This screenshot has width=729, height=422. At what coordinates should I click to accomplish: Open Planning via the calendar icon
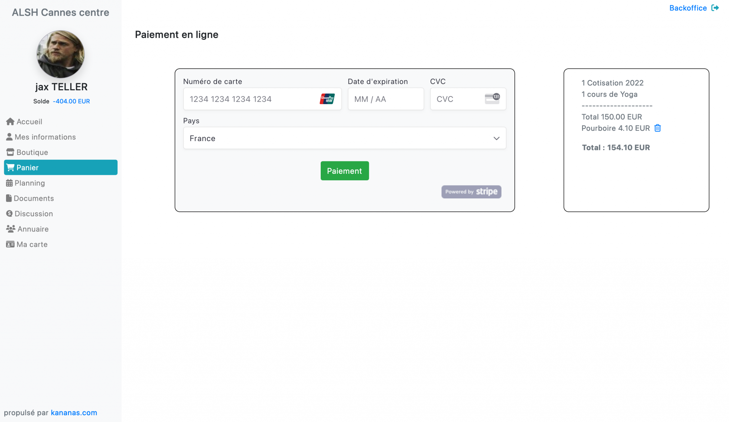pos(10,182)
